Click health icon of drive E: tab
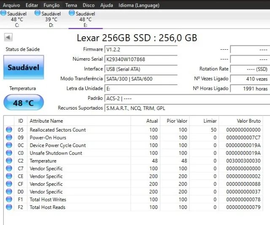This screenshot has height=225, width=270. (x=72, y=13)
